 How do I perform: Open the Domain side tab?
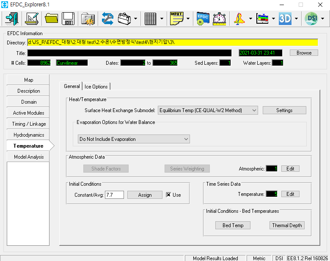point(28,102)
